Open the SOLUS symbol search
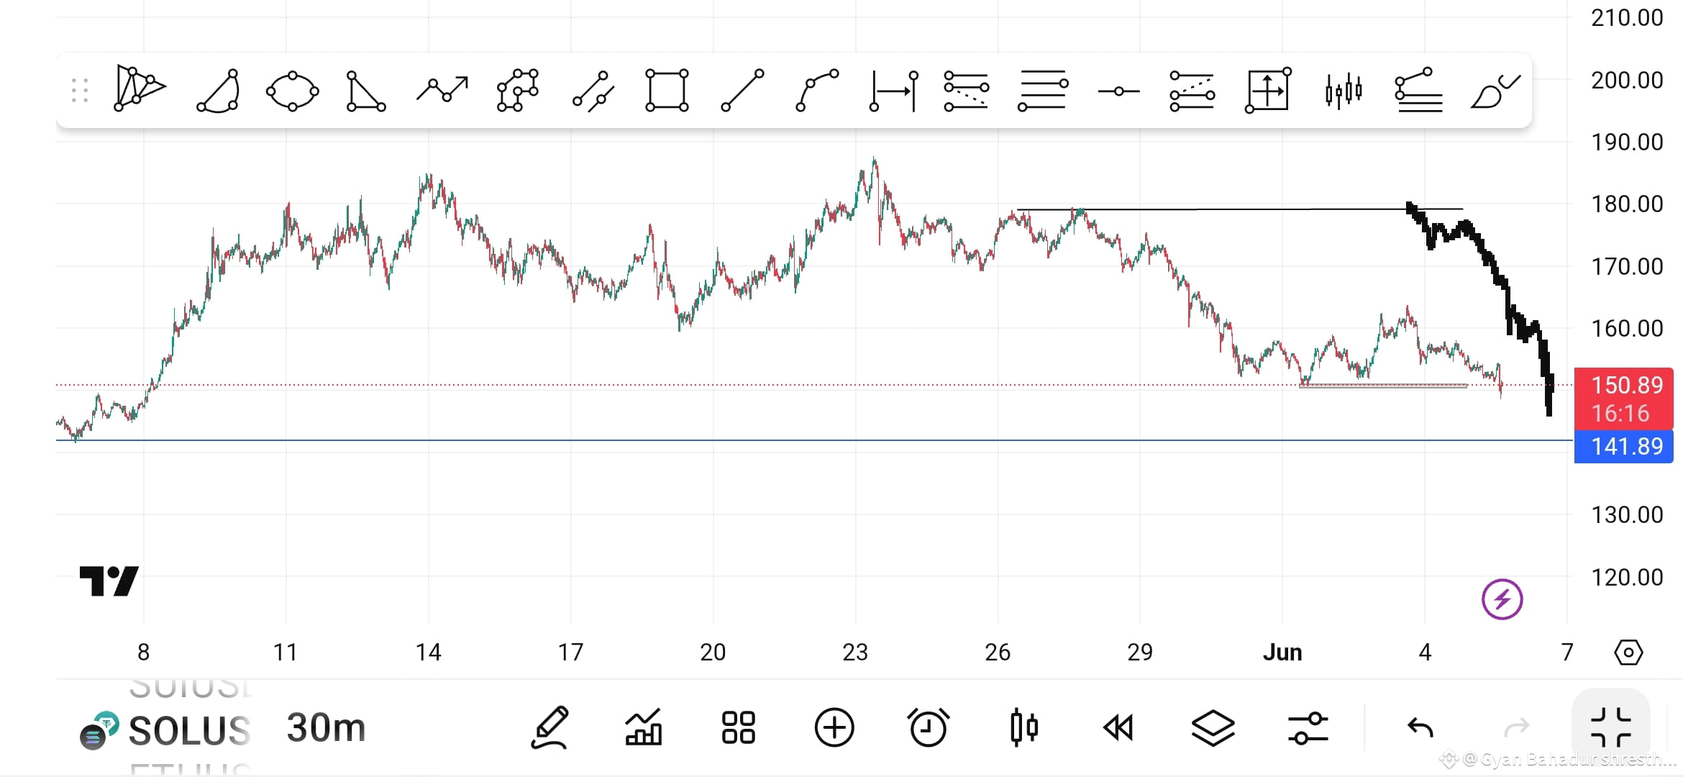 [x=165, y=730]
